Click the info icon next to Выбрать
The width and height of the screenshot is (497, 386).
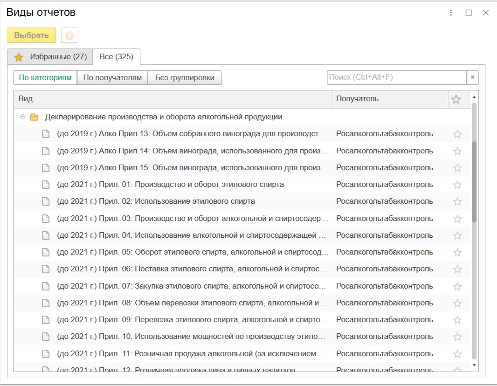70,35
